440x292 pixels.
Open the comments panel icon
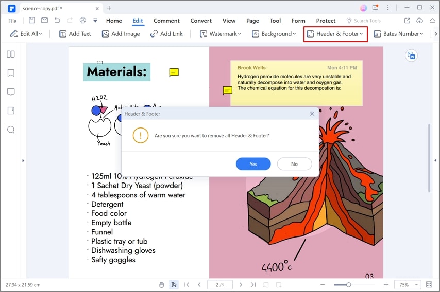coord(11,92)
